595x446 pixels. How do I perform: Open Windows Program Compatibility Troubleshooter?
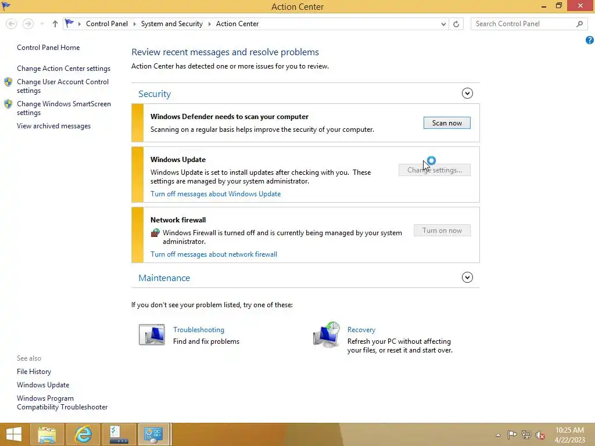pyautogui.click(x=62, y=403)
